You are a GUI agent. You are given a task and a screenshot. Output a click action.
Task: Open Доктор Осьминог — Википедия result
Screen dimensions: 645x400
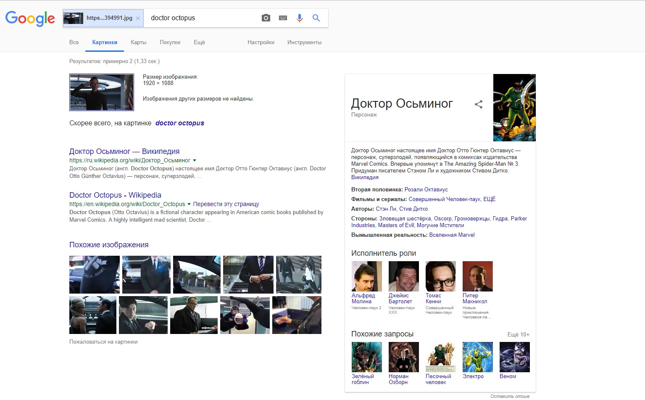coord(124,151)
